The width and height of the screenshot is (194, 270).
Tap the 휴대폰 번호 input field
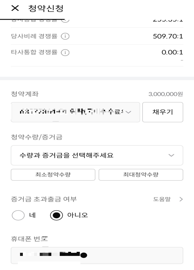pos(97,255)
